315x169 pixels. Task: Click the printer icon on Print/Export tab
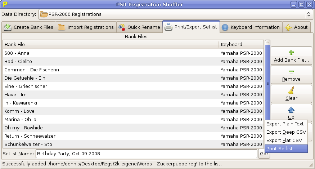(168, 27)
